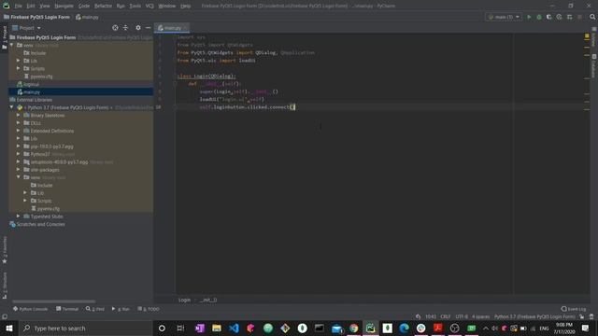Open the Window menu

(166, 7)
